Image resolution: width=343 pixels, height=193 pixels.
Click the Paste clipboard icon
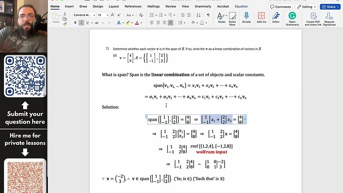pos(56,16)
